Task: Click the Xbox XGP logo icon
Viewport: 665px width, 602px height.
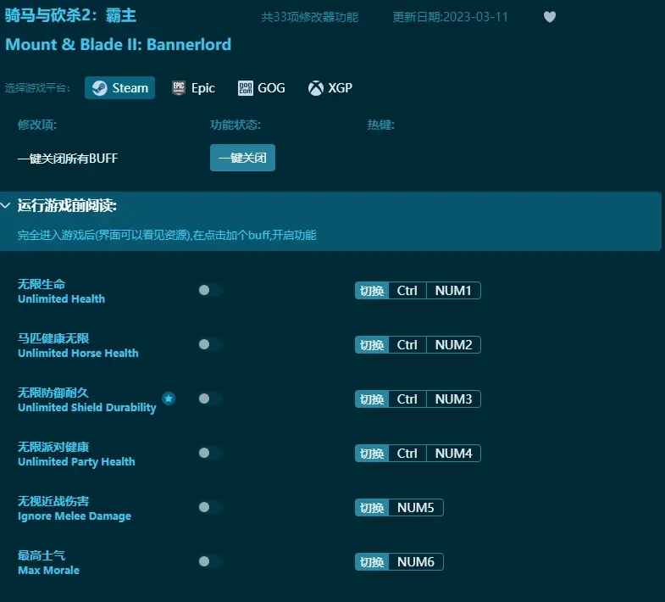Action: (x=315, y=88)
